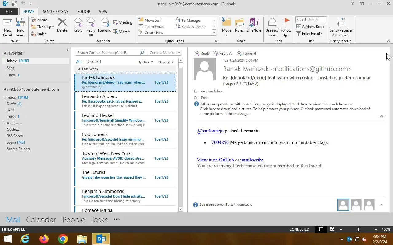Switch to the VIEW tab

click(x=103, y=11)
